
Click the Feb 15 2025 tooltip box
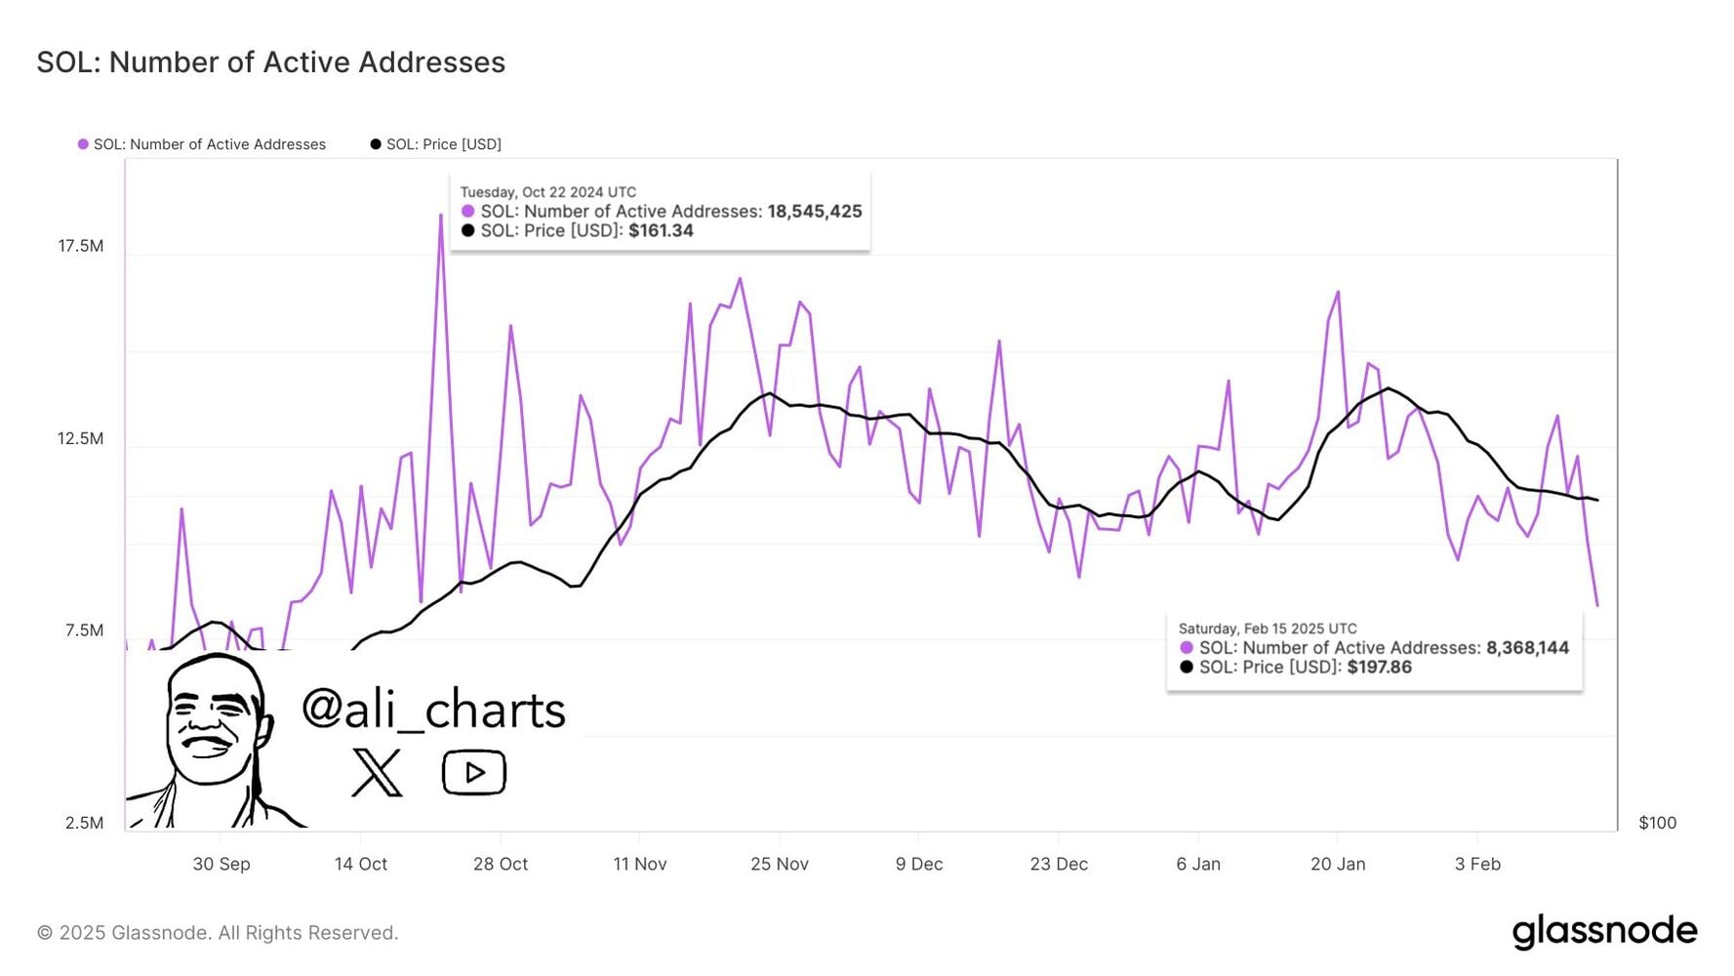1374,649
